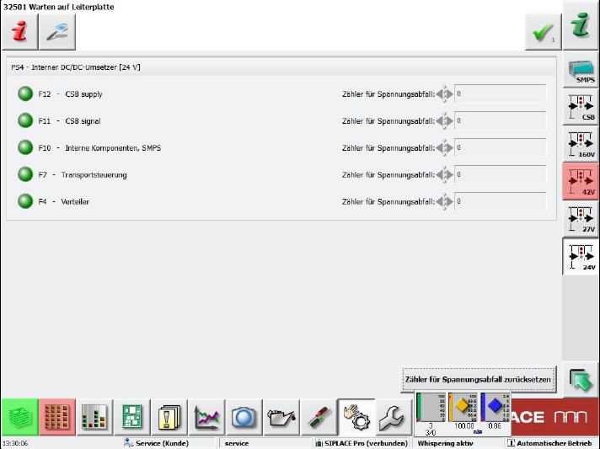Screen dimensions: 600x449
Task: Click the 'Automatischer Betrieb' status entry
Action: tap(550, 443)
